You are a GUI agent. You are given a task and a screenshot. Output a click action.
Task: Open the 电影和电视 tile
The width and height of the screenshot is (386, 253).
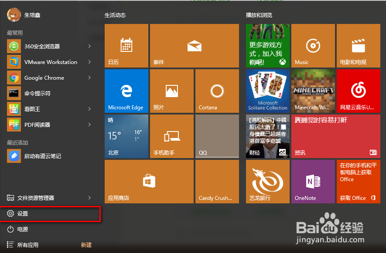click(x=359, y=46)
